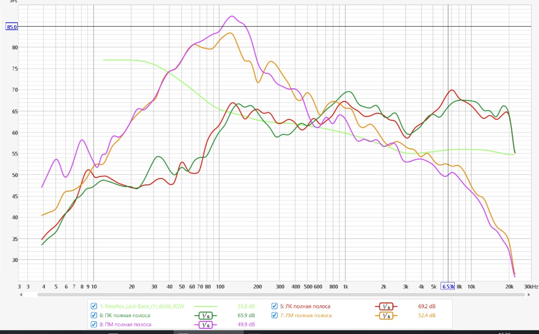
Task: Click the light green line sample for ResoNix trace
Action: (x=206, y=307)
